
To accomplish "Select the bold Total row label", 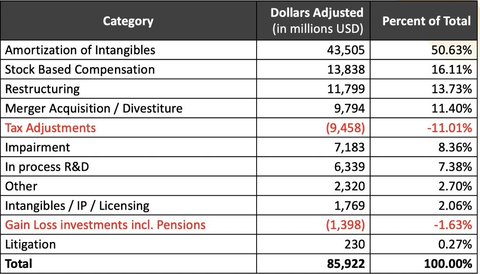I will coord(19,263).
